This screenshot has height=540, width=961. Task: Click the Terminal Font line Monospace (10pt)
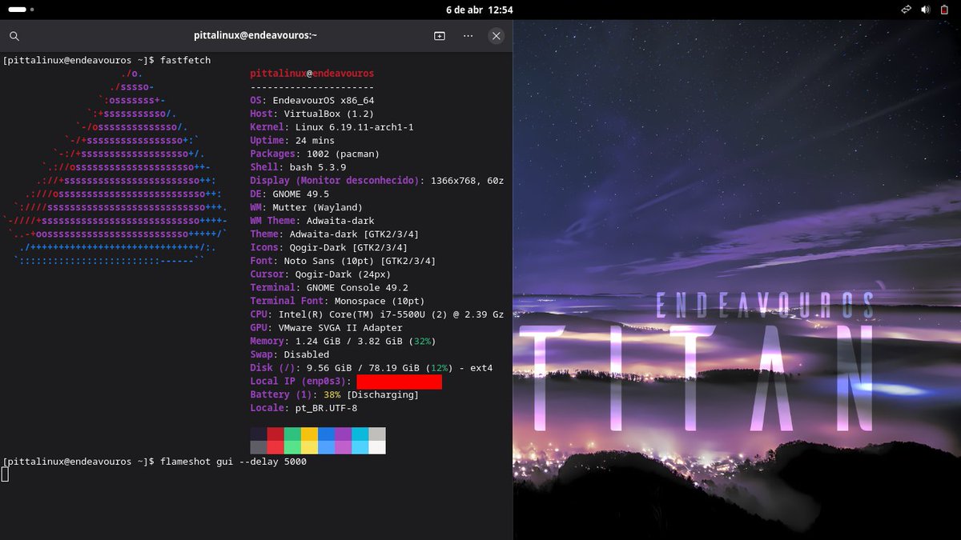click(x=337, y=301)
